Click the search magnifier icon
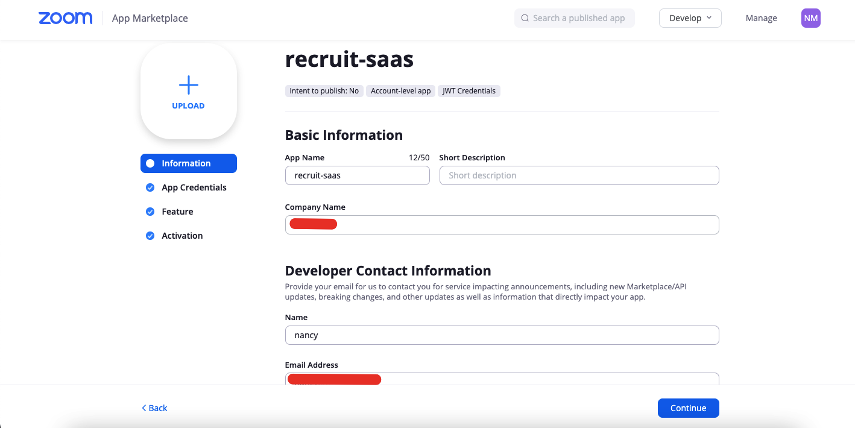The image size is (855, 428). pyautogui.click(x=525, y=18)
